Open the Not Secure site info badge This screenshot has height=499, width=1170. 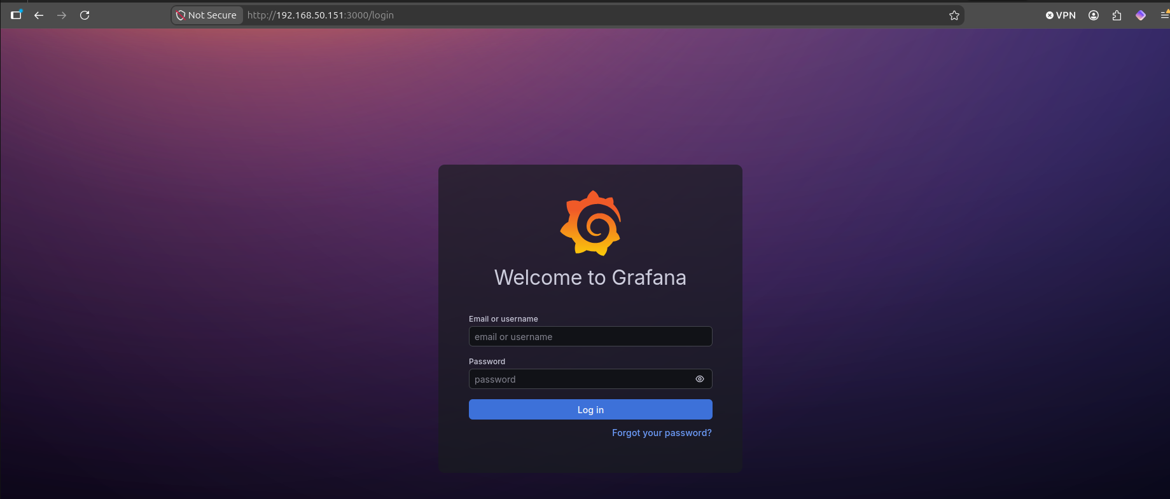207,15
